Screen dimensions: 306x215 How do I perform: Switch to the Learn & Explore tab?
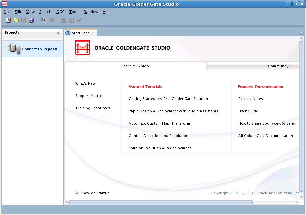pos(136,66)
